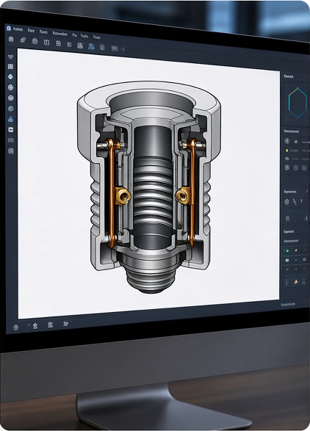The image size is (310, 431).
Task: Click the red outlined square icon in right panel
Action: [x=304, y=269]
